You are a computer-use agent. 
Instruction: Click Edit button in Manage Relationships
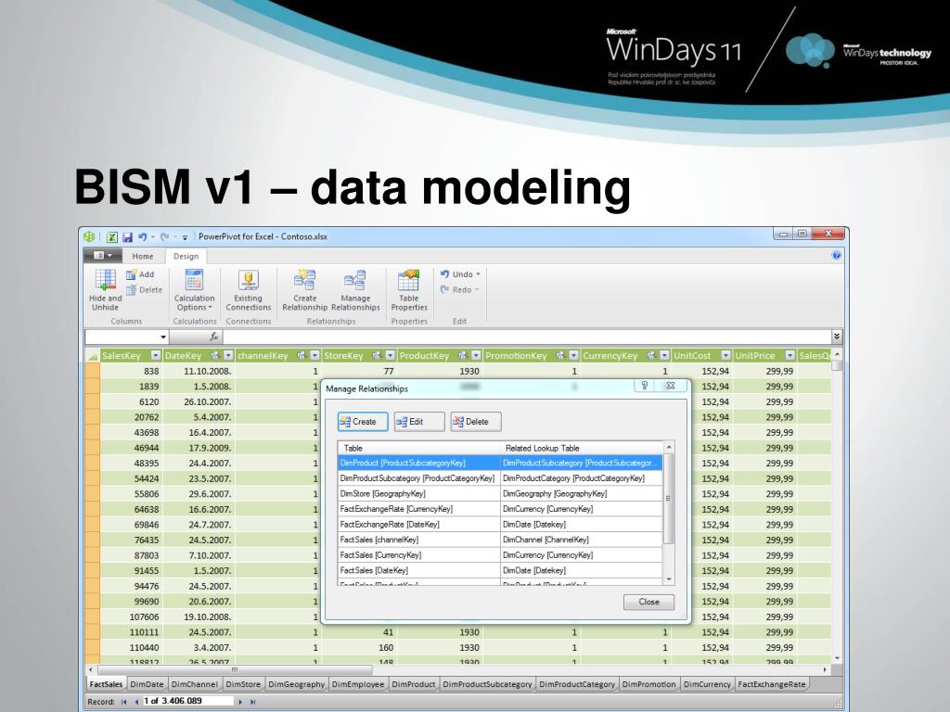[x=419, y=422]
